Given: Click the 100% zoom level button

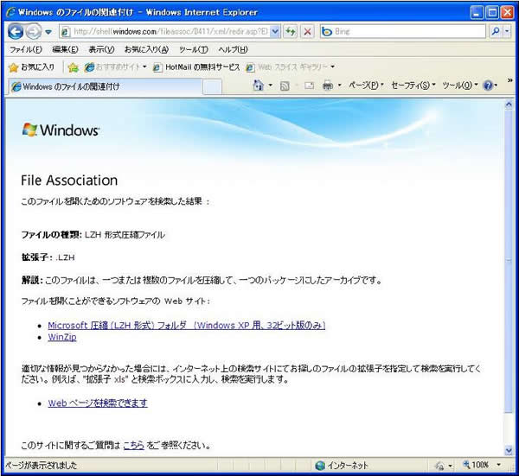Looking at the screenshot, I should tap(476, 465).
